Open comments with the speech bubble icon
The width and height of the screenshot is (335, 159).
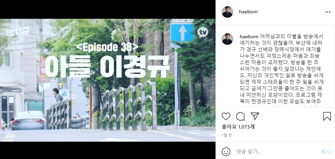[x=240, y=116]
